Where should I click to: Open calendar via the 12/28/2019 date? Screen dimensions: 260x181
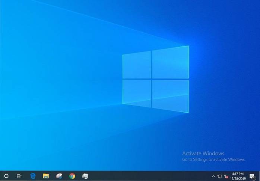[238, 178]
